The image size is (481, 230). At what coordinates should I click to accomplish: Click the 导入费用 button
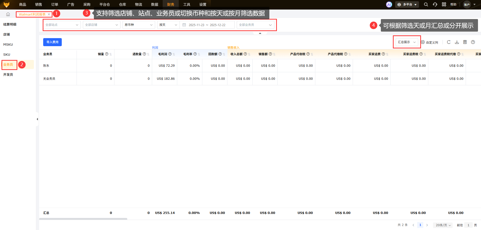point(52,42)
